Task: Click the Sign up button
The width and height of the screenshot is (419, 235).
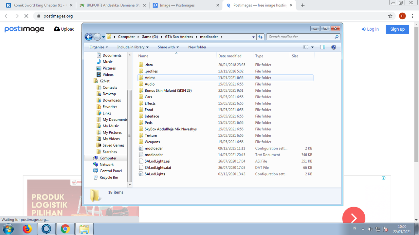Action: 397,29
